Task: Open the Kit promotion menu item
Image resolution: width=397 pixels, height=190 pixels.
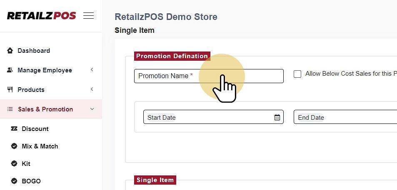Action: click(26, 164)
